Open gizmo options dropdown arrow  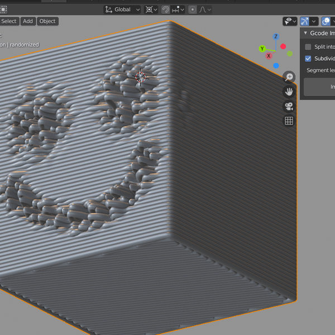(x=314, y=21)
